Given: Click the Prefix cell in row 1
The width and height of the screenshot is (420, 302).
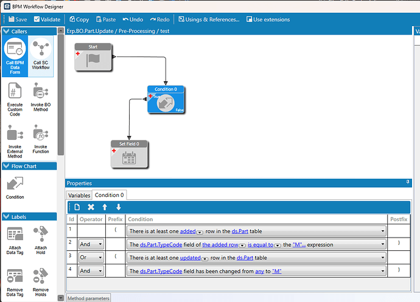Looking at the screenshot, I should point(115,230).
